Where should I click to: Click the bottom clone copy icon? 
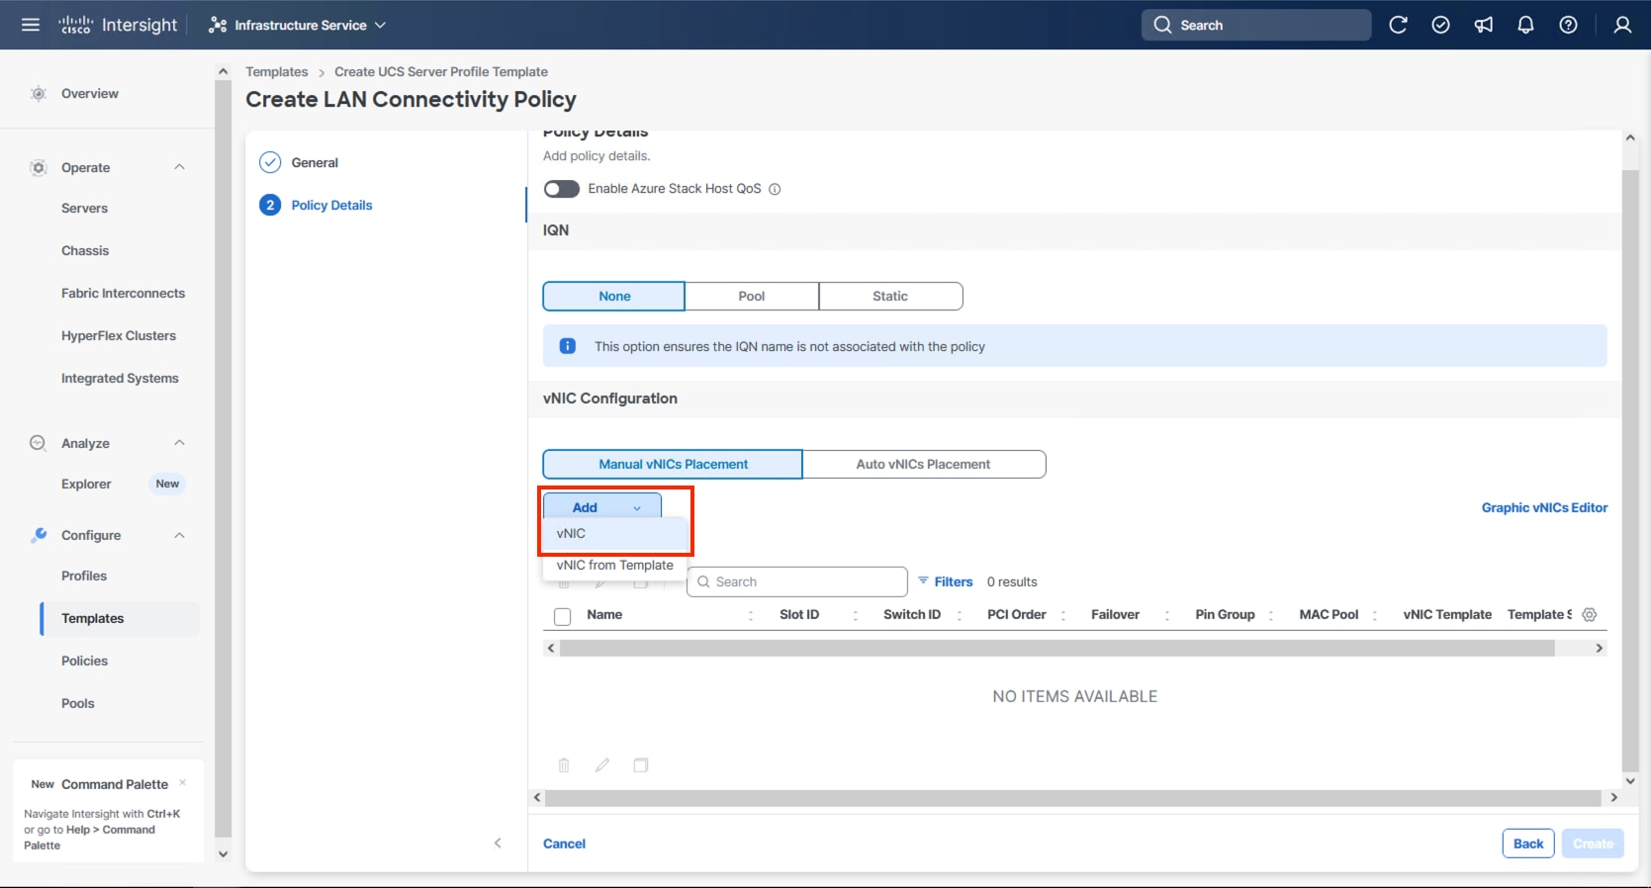coord(641,765)
